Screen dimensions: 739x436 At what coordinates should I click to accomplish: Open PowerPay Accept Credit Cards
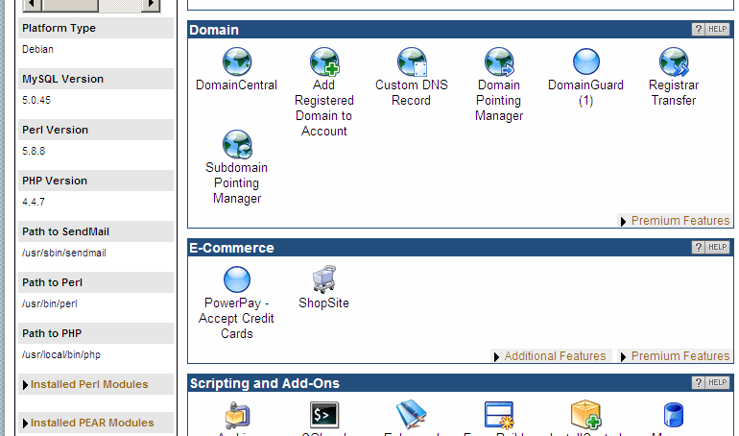(236, 280)
